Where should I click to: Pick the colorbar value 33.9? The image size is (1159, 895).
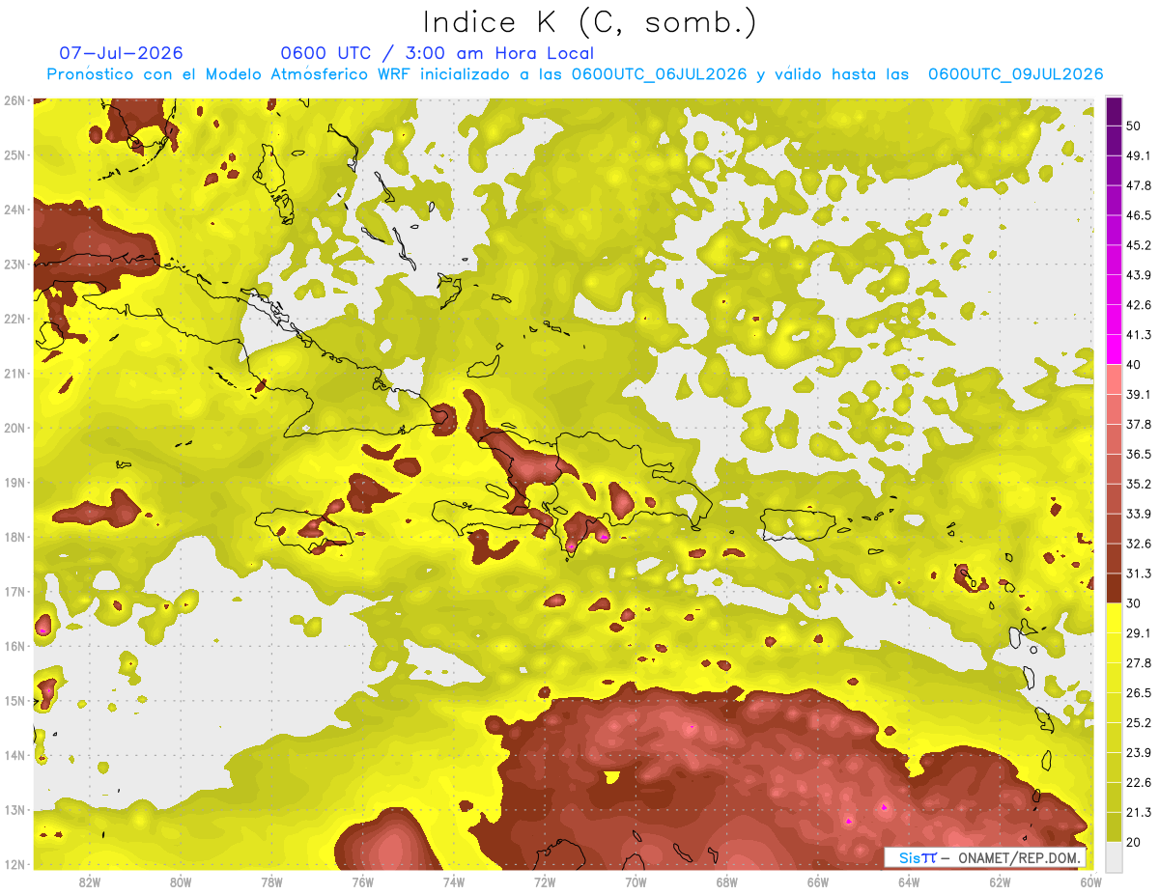tap(1139, 514)
